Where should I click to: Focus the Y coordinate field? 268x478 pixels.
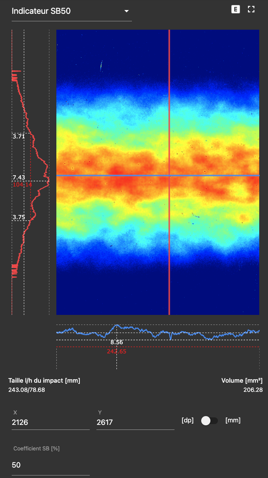click(x=135, y=422)
